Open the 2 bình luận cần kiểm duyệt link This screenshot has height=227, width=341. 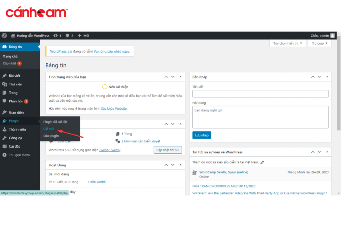click(x=141, y=141)
